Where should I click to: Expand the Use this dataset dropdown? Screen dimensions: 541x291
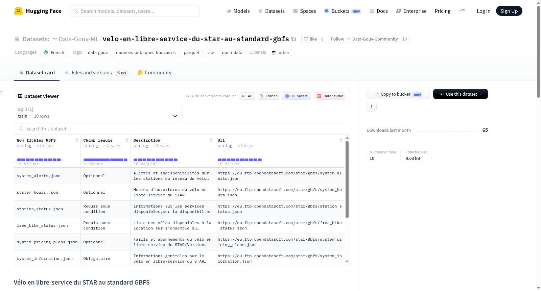461,94
